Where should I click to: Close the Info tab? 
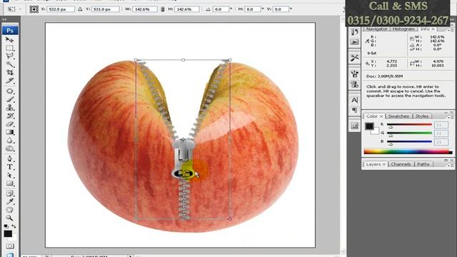coord(433,29)
